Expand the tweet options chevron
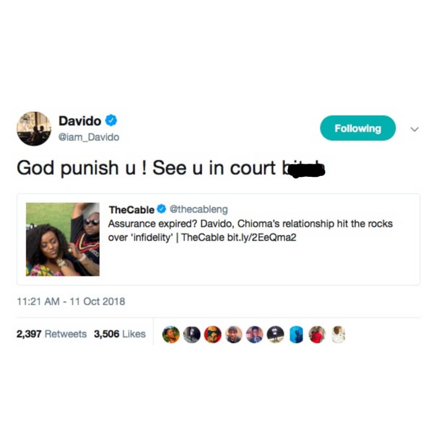The image size is (442, 442). point(414,129)
